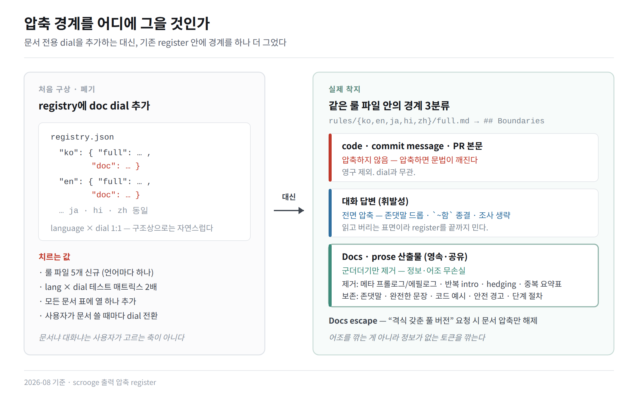This screenshot has width=638, height=397.
Task: Select the registry.json code block heading
Action: point(82,137)
